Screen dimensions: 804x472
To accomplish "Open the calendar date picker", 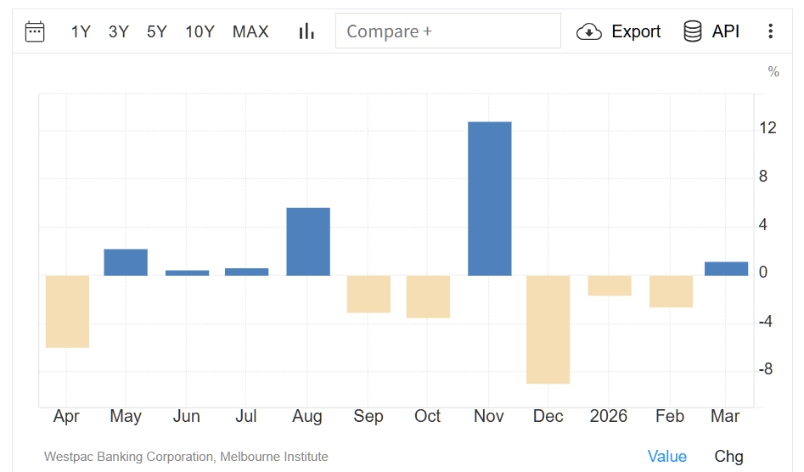I will click(x=35, y=31).
